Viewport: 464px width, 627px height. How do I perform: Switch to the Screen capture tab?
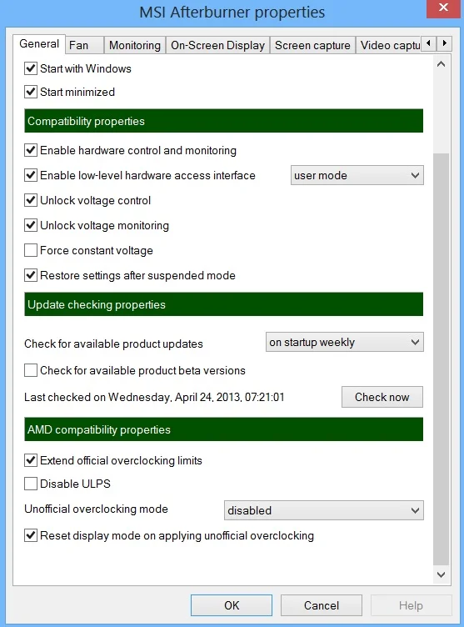312,45
